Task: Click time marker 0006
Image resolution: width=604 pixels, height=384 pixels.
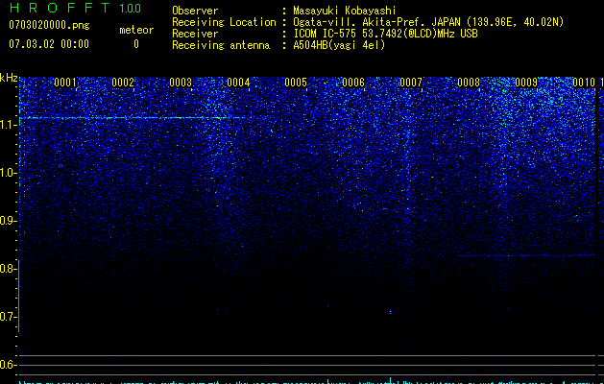Action: tap(353, 83)
